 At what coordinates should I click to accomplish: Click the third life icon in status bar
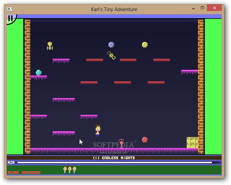(x=75, y=170)
